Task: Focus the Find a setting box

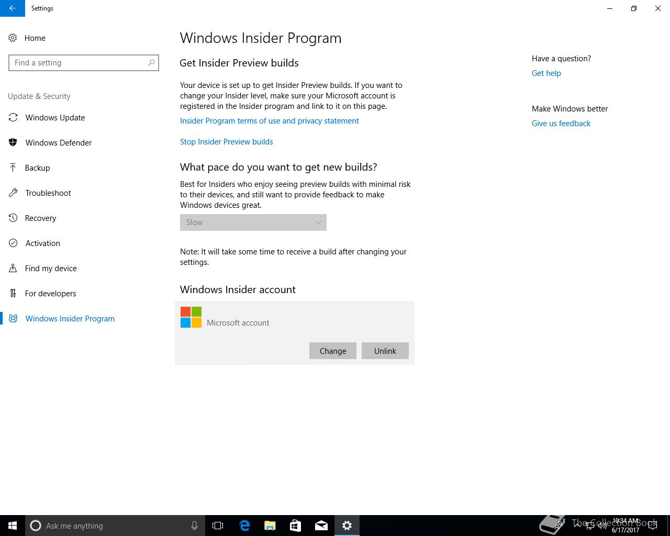Action: pos(84,63)
